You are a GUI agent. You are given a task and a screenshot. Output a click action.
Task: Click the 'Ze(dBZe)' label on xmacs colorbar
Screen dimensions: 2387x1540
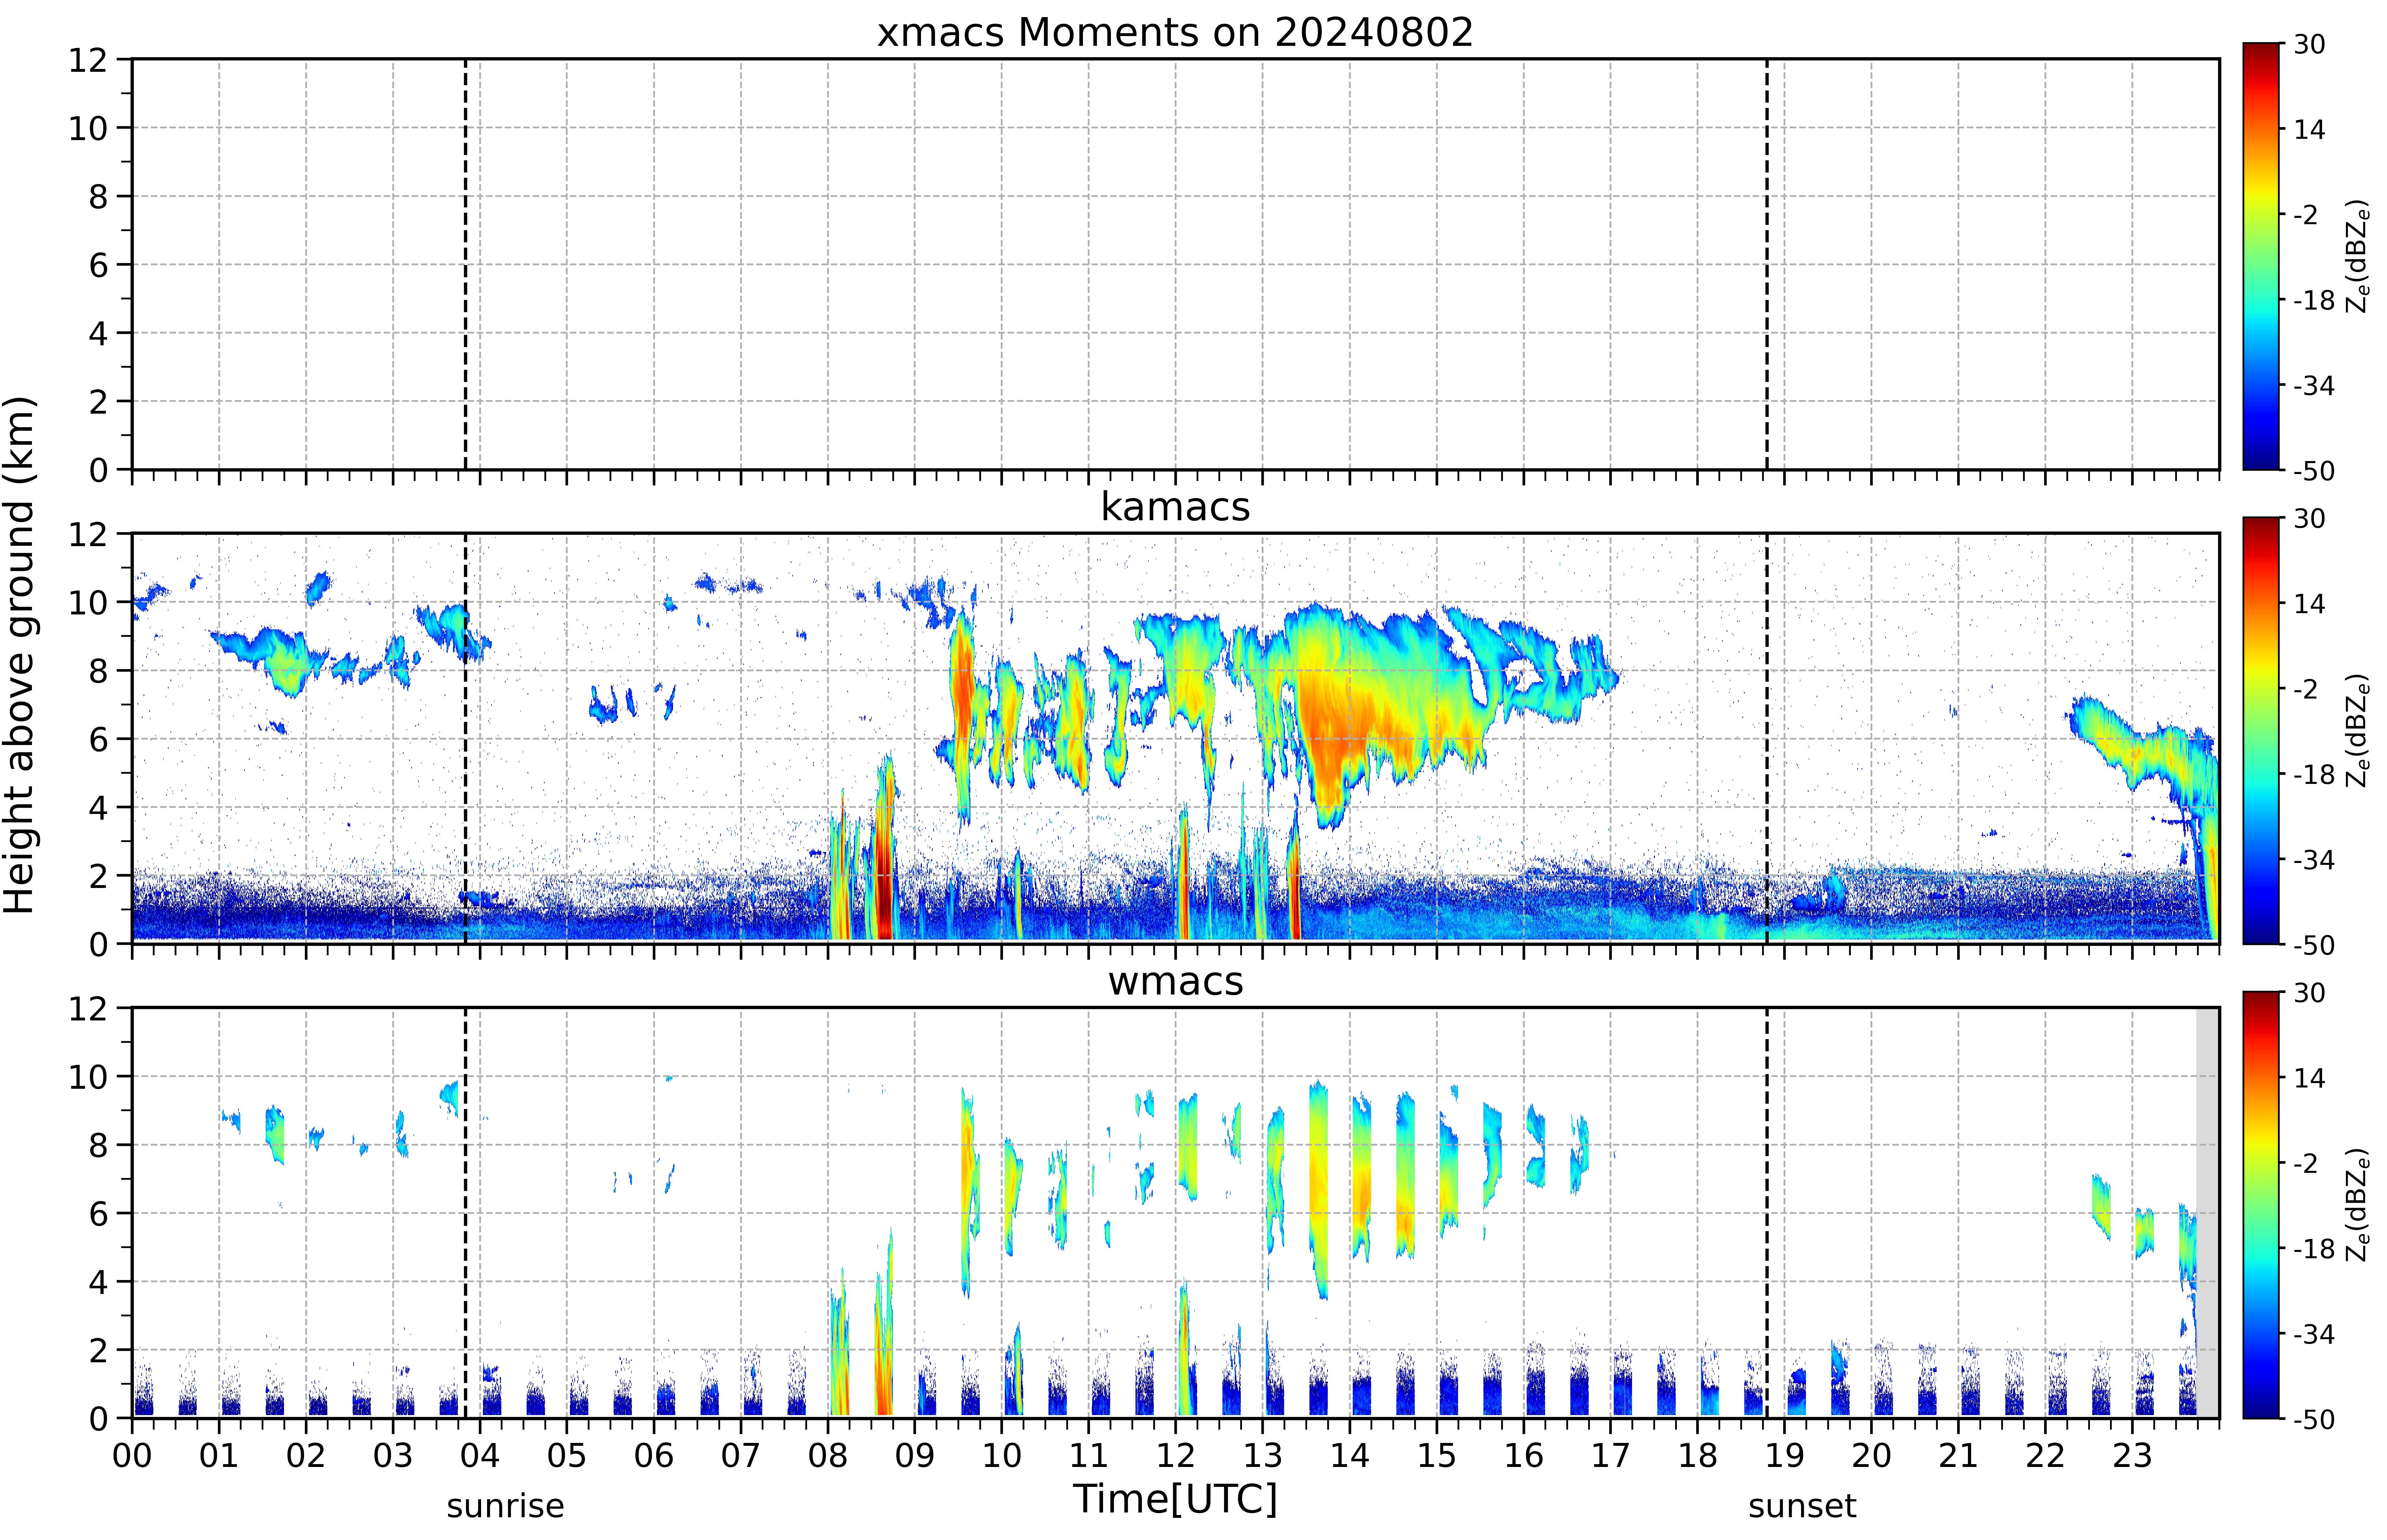(x=2358, y=256)
